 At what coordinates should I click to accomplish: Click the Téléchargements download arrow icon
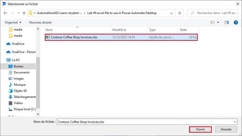point(10,97)
